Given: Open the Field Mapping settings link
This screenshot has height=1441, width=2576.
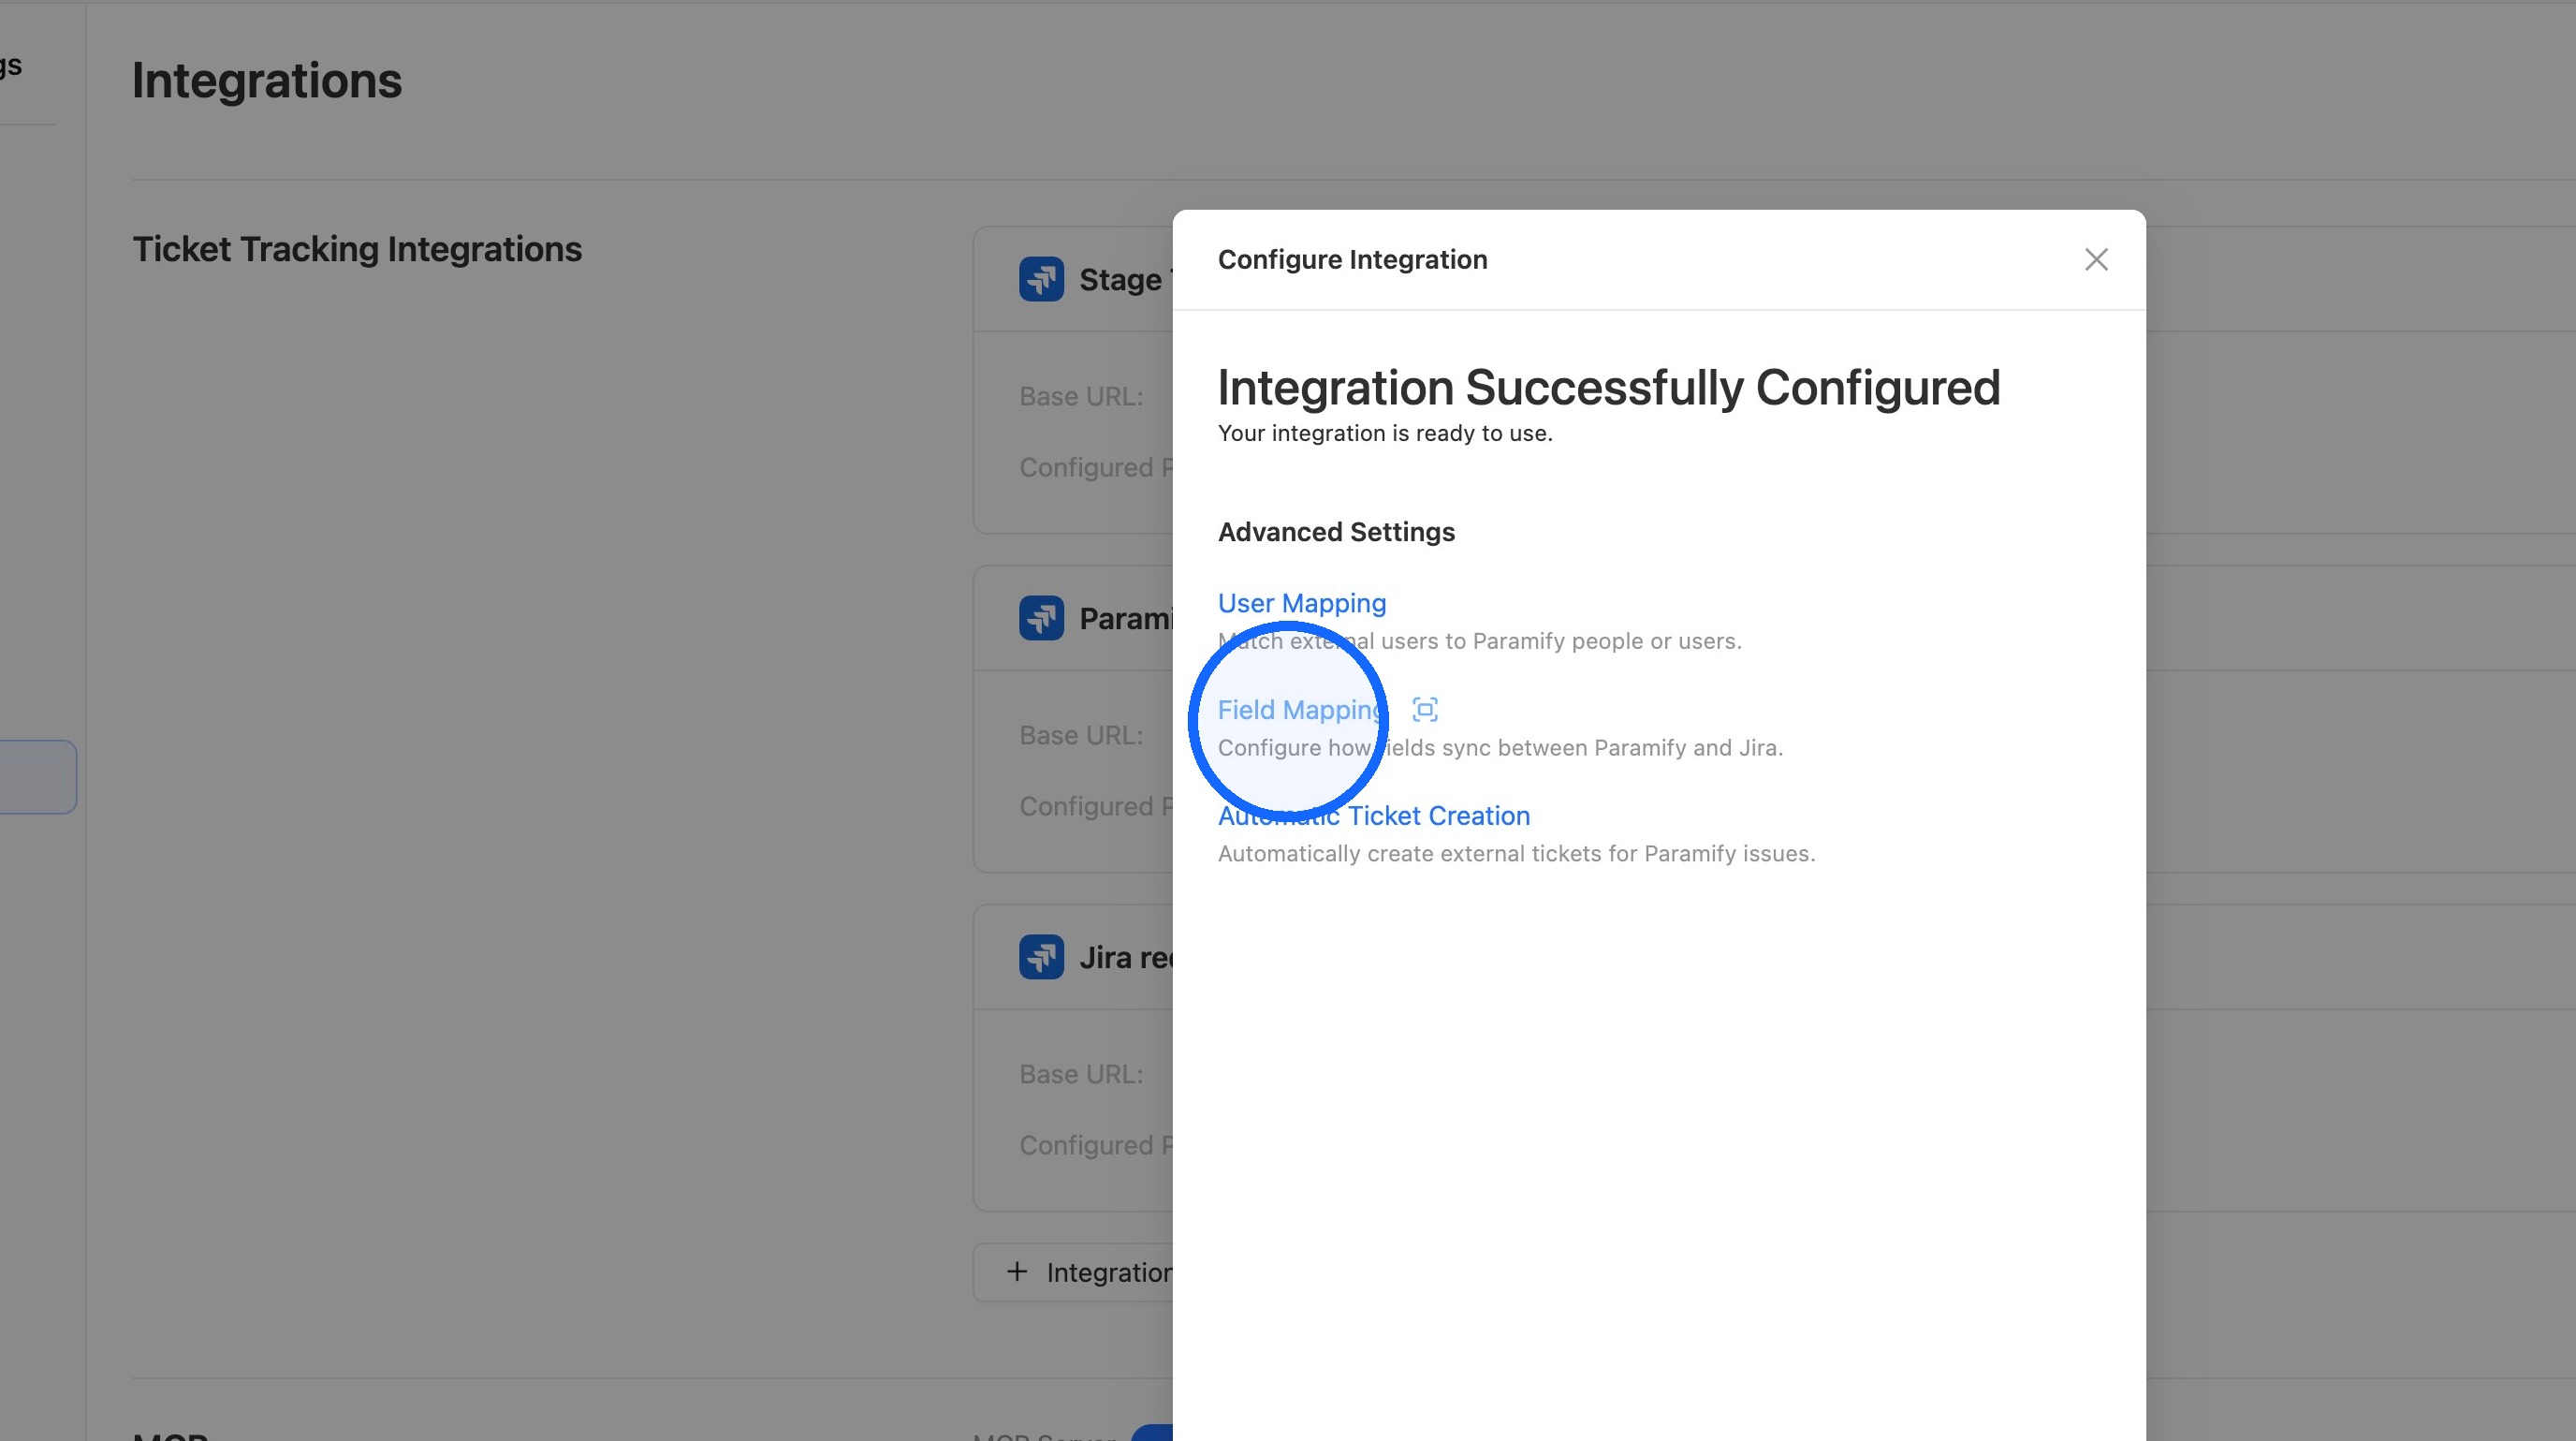Looking at the screenshot, I should click(1302, 710).
